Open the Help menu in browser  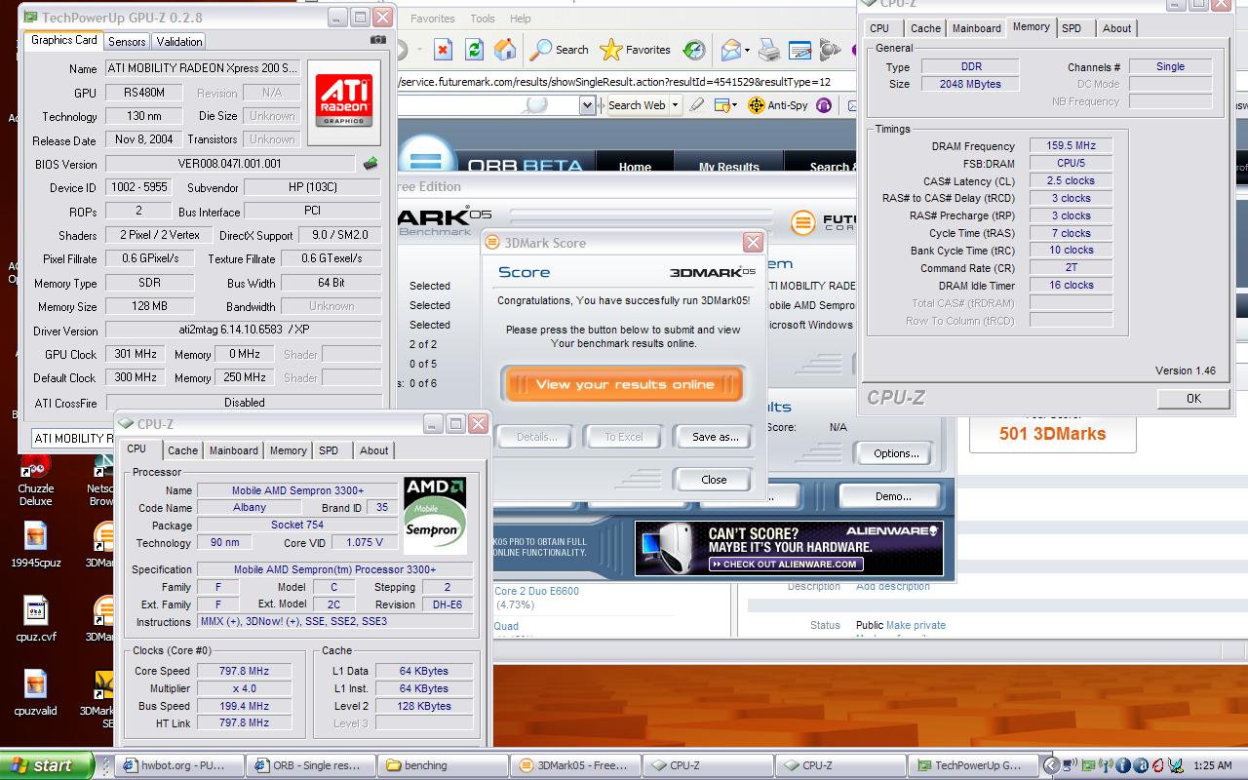coord(521,18)
